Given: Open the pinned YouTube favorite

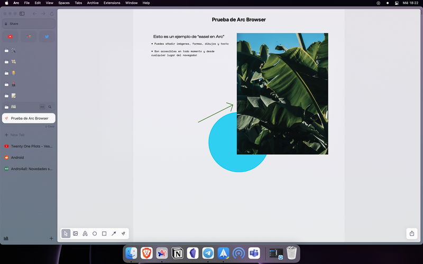Looking at the screenshot, I should (10, 36).
